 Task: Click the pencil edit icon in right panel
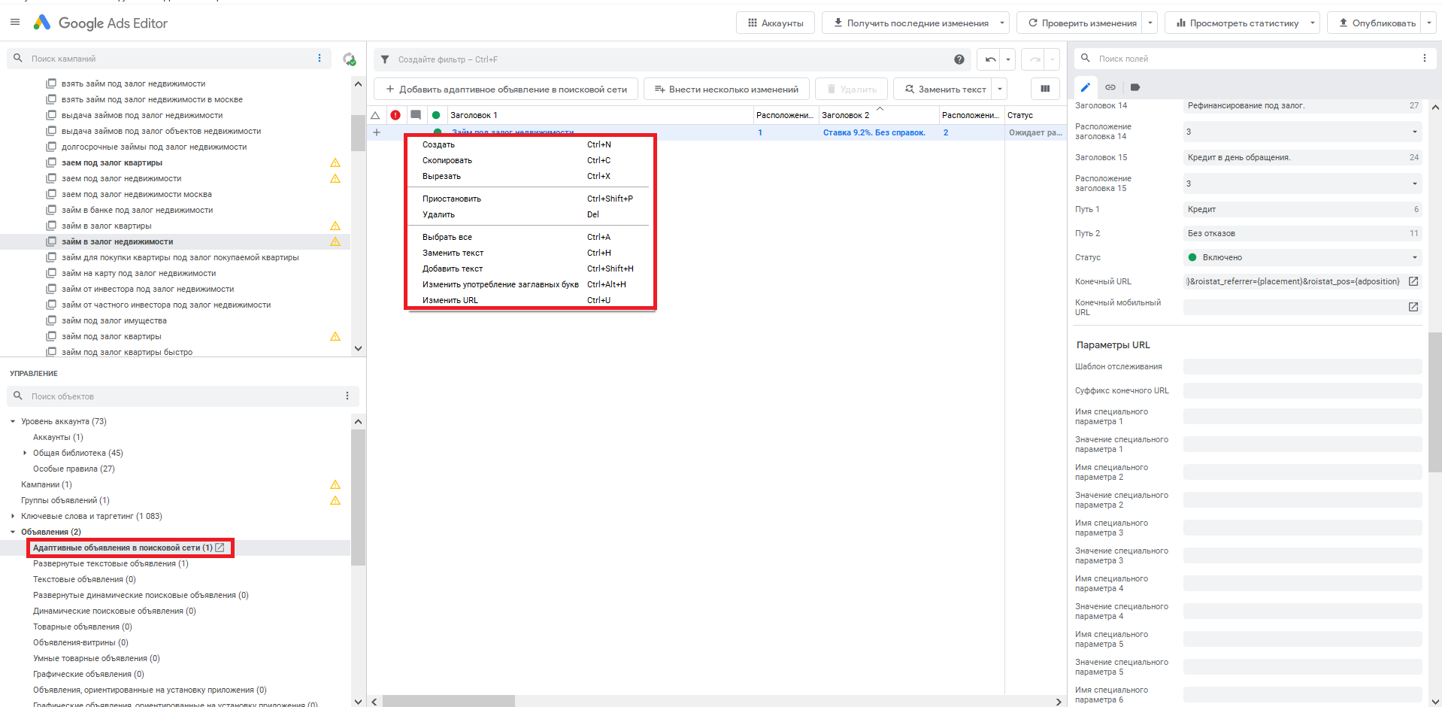point(1085,87)
